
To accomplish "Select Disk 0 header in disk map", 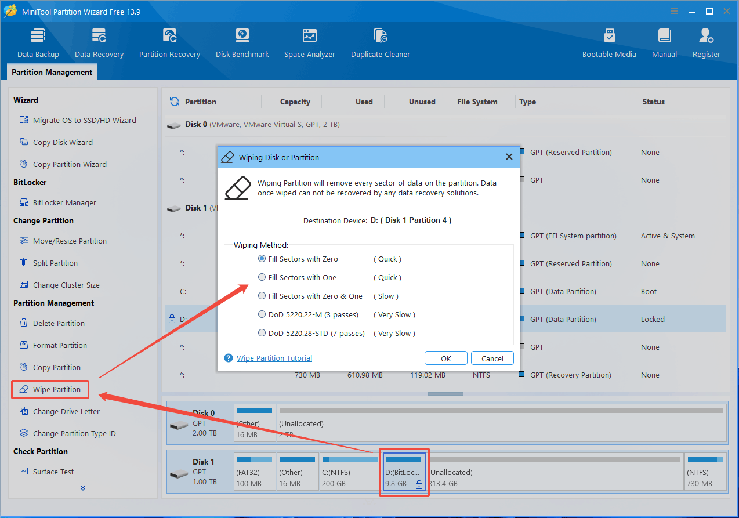I will 200,423.
